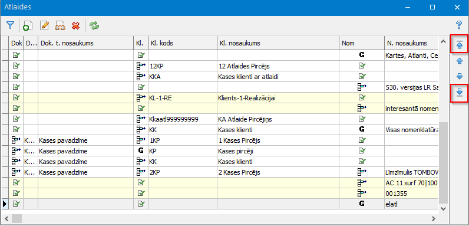This screenshot has height=226, width=469.
Task: Select Visas nomenklatūra cell
Action: pos(411,130)
